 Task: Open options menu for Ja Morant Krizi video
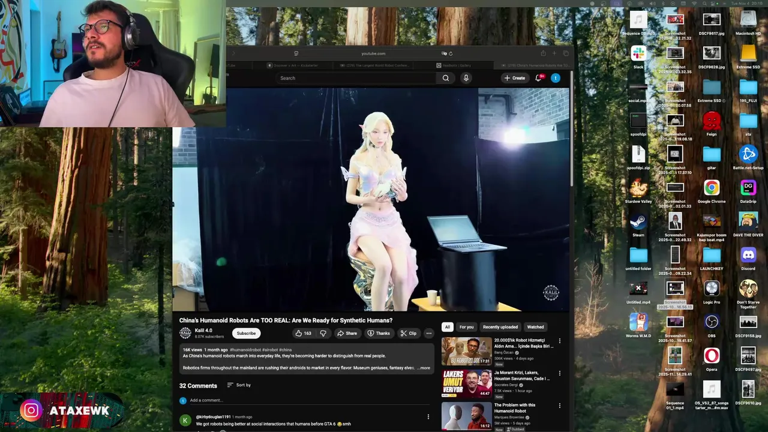(559, 373)
